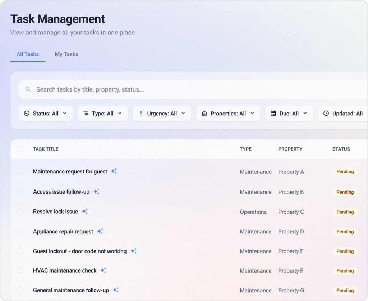Open the Due: All dropdown chevron

(x=305, y=113)
